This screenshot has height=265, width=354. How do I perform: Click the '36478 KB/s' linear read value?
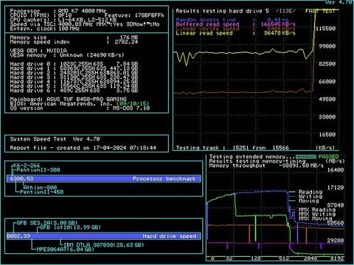(280, 33)
